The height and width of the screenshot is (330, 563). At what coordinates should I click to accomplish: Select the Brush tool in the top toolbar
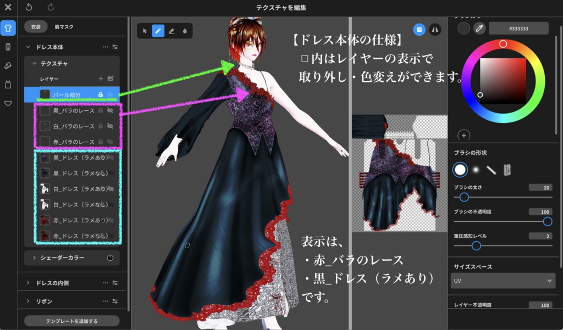(x=158, y=30)
